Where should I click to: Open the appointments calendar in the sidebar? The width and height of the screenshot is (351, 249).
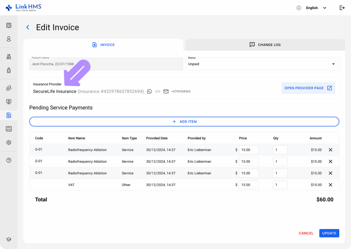tap(9, 25)
